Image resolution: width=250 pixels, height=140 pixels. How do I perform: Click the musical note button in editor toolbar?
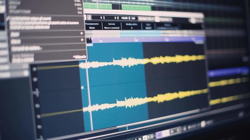89,17
